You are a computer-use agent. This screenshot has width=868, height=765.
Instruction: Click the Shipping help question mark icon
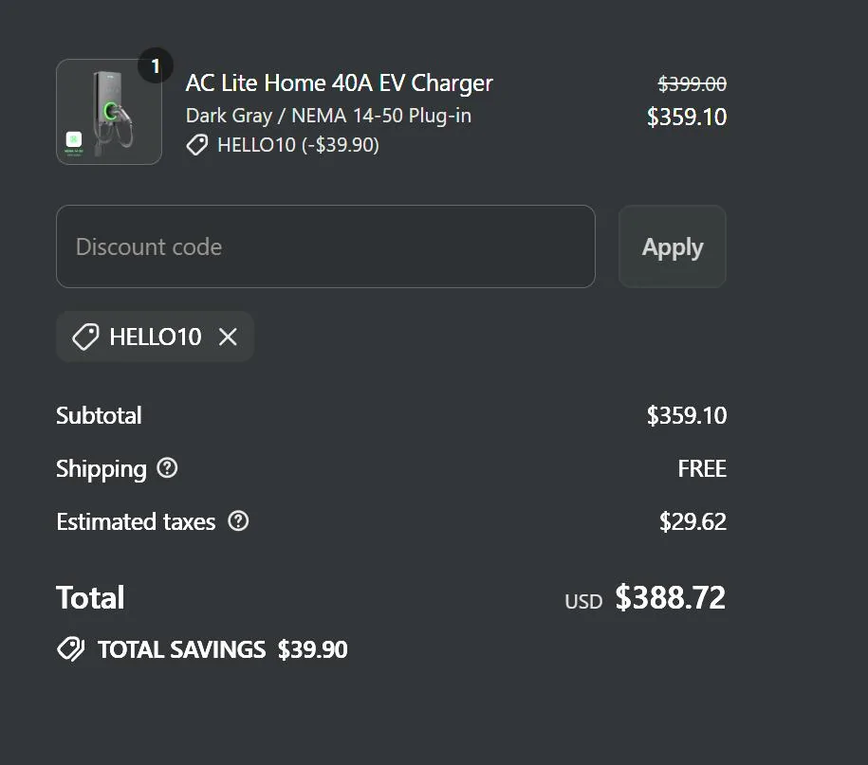(167, 468)
